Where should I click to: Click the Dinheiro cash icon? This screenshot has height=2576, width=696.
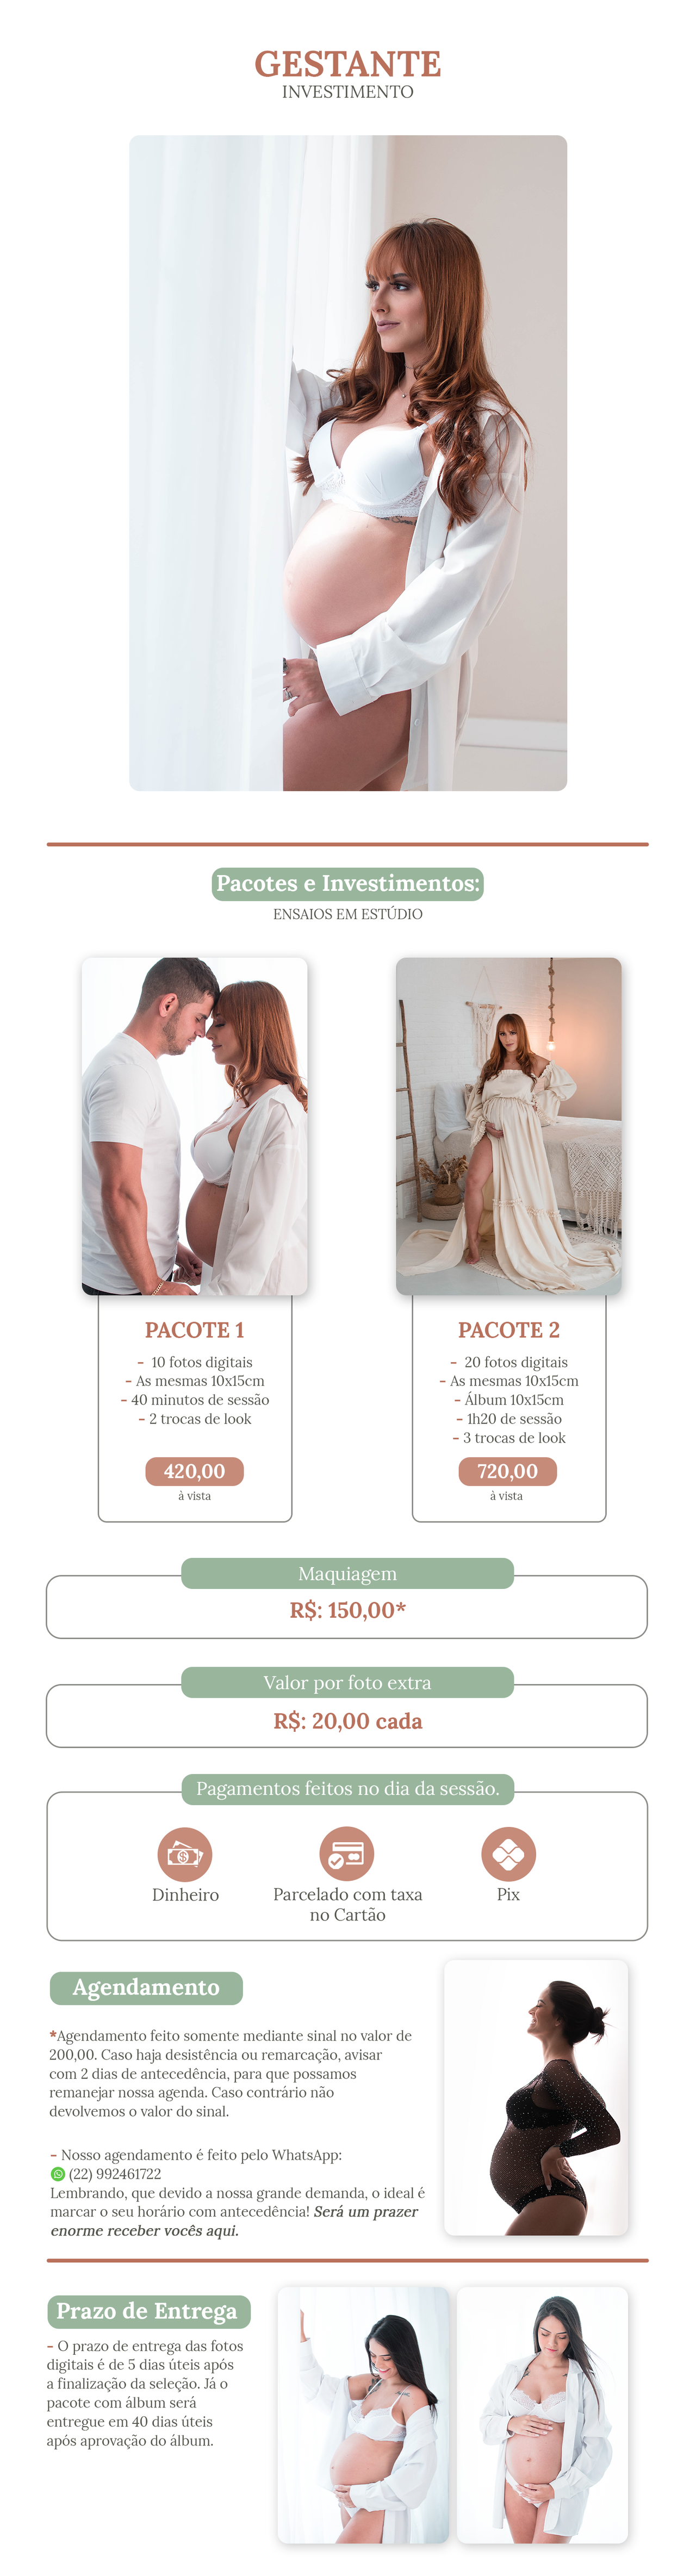(185, 1854)
